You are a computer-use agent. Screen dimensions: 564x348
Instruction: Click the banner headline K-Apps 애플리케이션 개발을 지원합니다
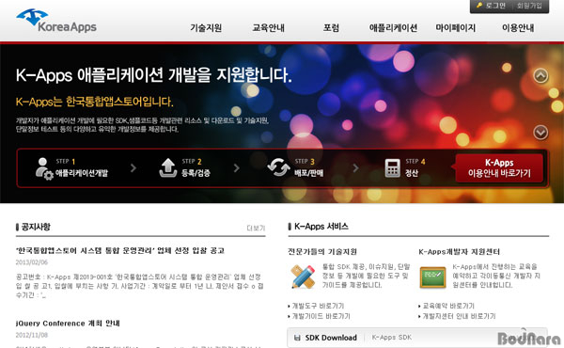tap(154, 75)
